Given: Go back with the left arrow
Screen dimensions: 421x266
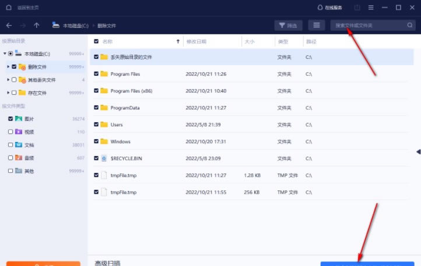Looking at the screenshot, I should (x=9, y=25).
